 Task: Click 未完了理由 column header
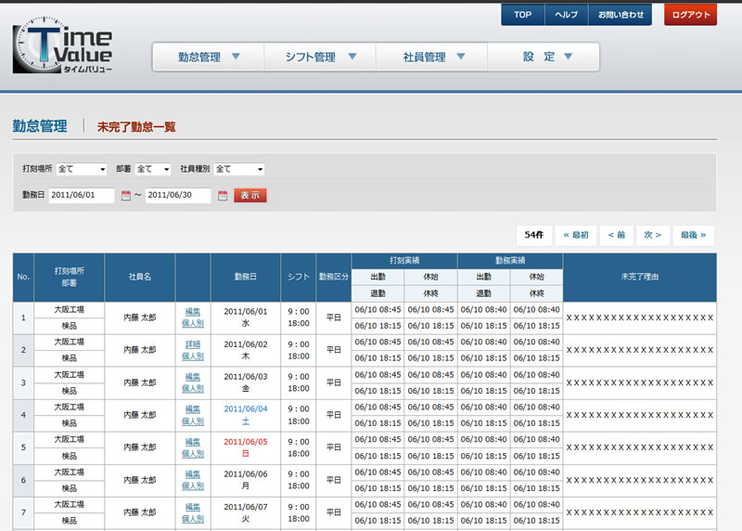pos(640,278)
